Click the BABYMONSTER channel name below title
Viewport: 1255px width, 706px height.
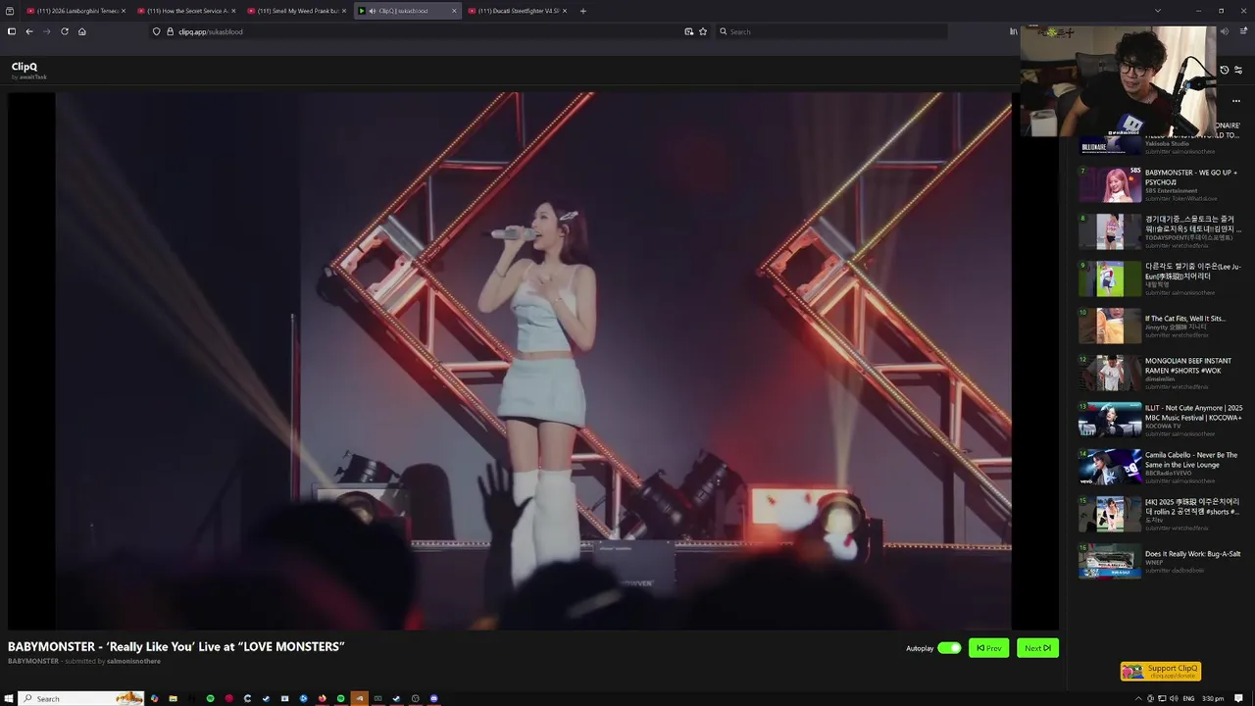coord(33,661)
